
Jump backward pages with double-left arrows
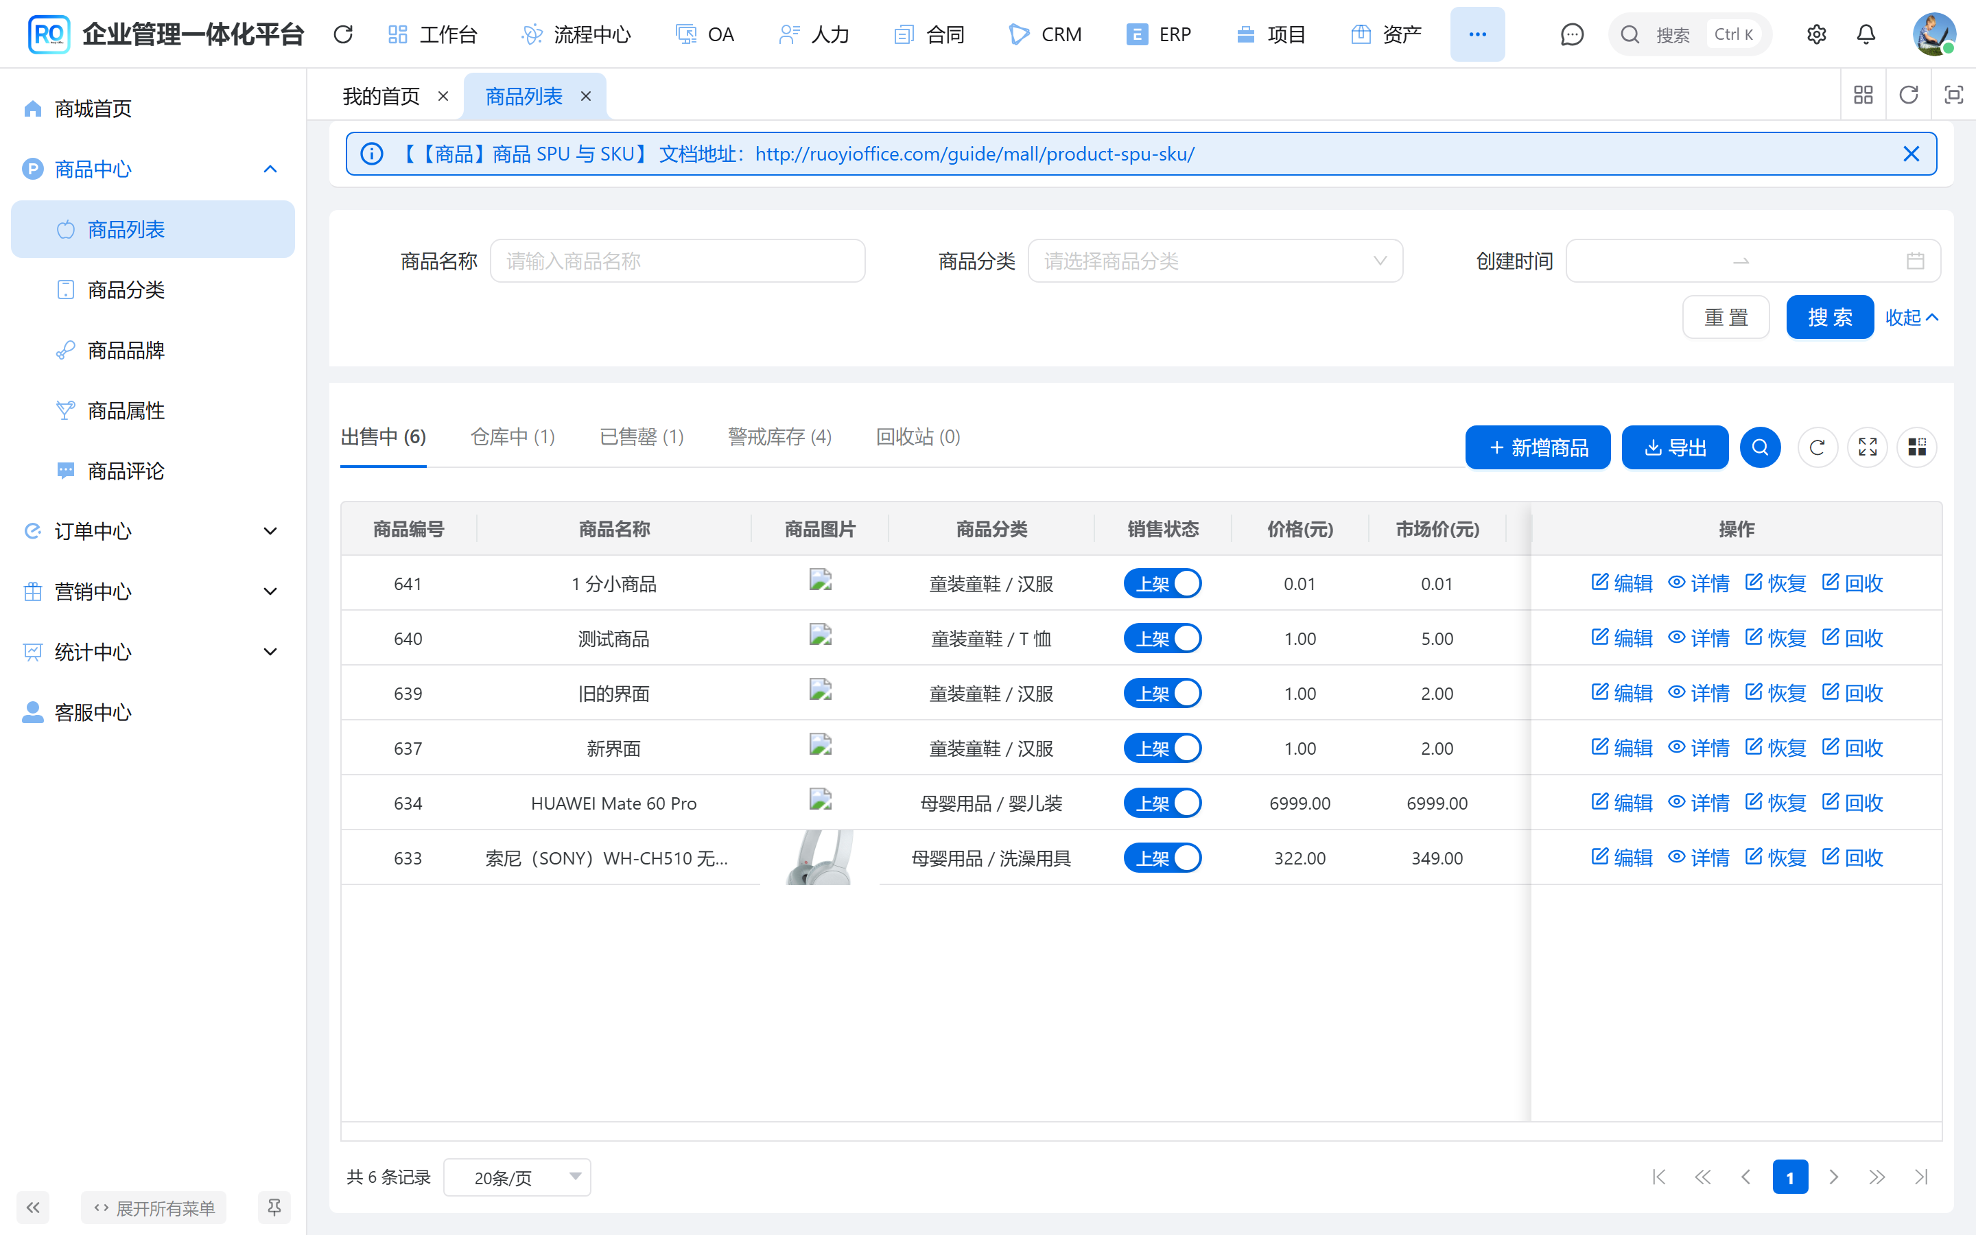1702,1177
